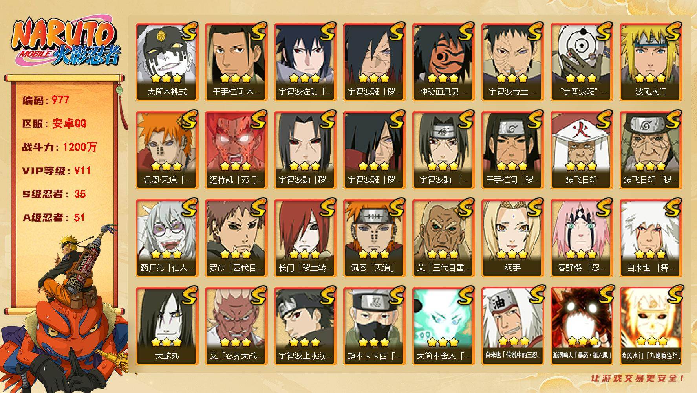The image size is (697, 393).
Task: Open 波风水门「九喇嘛连结」card
Action: 651,326
